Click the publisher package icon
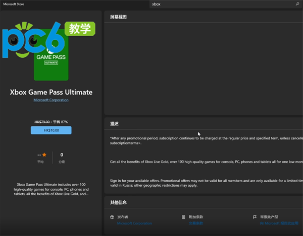 [x=112, y=217]
